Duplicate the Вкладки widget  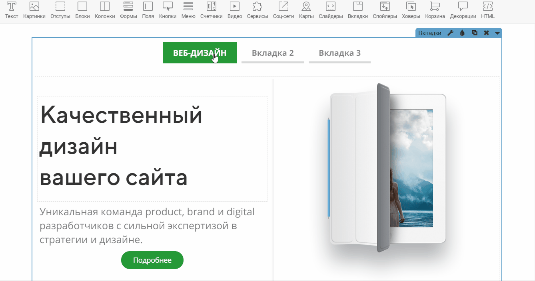click(475, 33)
